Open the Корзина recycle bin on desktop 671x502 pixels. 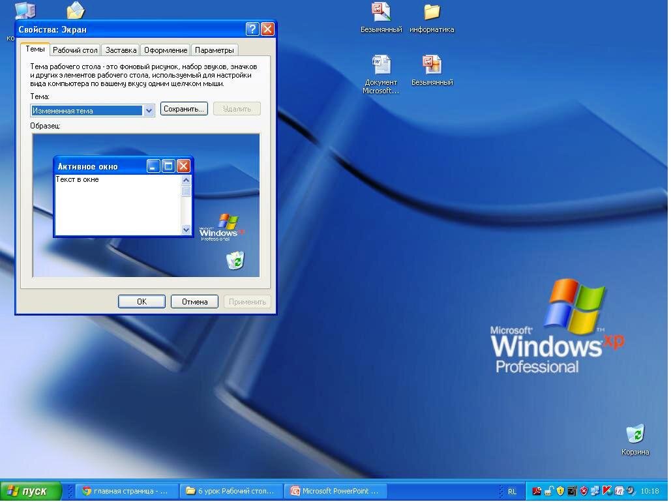coord(635,439)
